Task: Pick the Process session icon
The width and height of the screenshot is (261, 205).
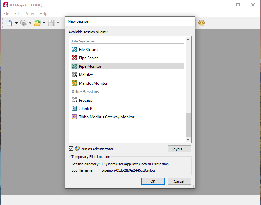Action: 74,100
